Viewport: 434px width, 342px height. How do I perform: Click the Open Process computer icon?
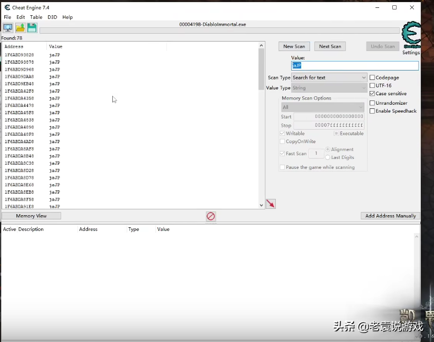click(8, 28)
